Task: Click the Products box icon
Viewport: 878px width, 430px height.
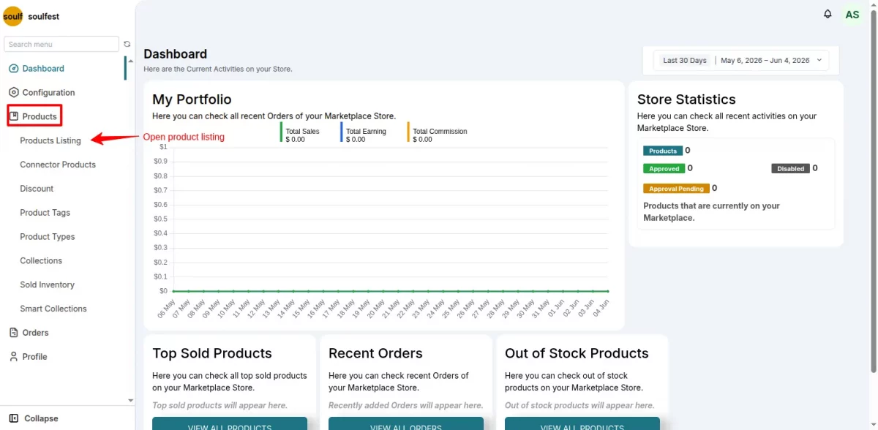Action: click(x=14, y=116)
